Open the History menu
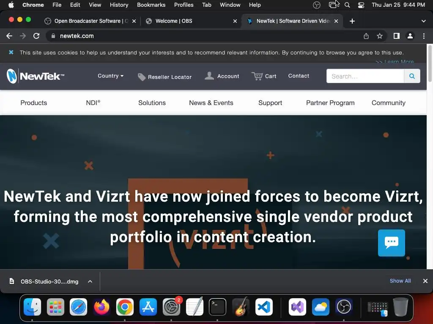Screen dimensions: 433x324 click(119, 5)
